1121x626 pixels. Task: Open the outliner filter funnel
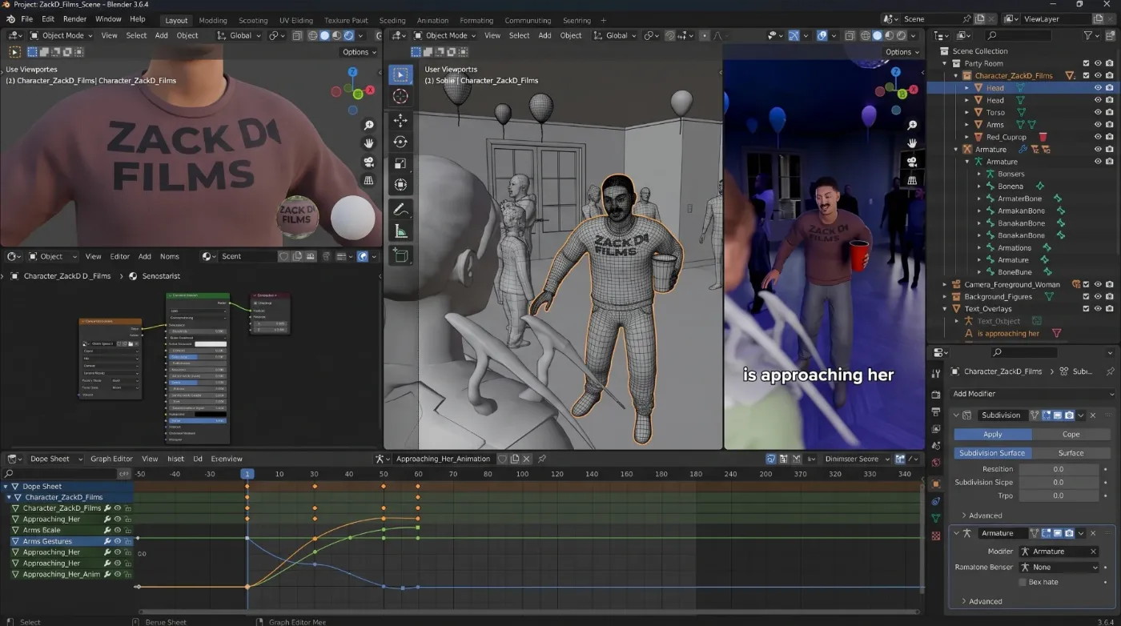pos(1088,35)
